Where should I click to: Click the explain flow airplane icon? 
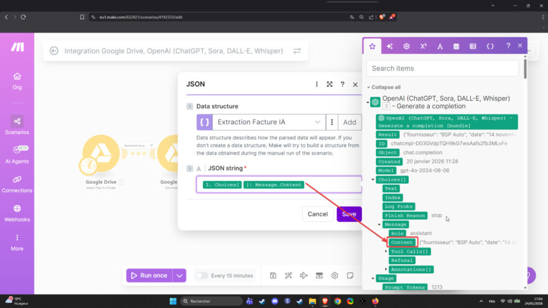click(304, 275)
